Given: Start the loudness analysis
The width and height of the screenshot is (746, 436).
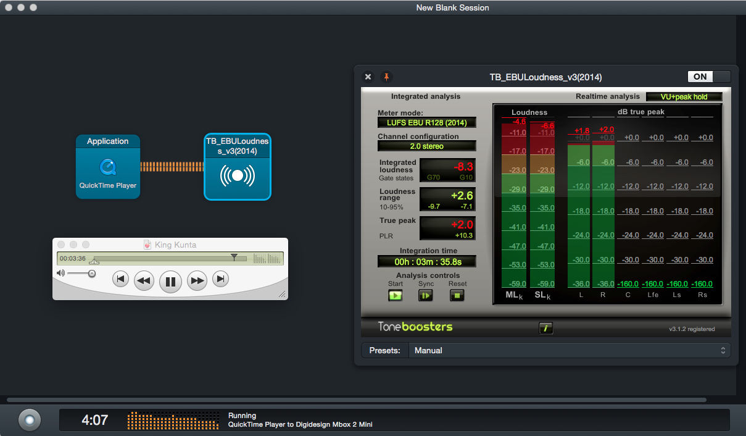Looking at the screenshot, I should point(396,295).
